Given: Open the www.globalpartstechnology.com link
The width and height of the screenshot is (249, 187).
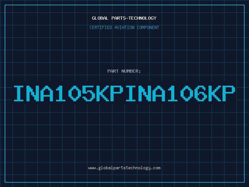Looking at the screenshot, I should pyautogui.click(x=124, y=168).
